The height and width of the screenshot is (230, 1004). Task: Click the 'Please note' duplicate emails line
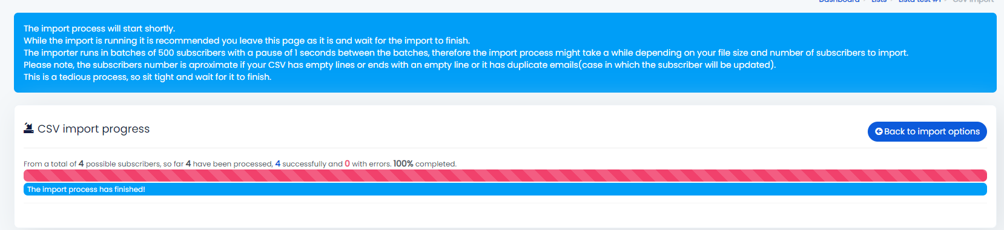[400, 65]
